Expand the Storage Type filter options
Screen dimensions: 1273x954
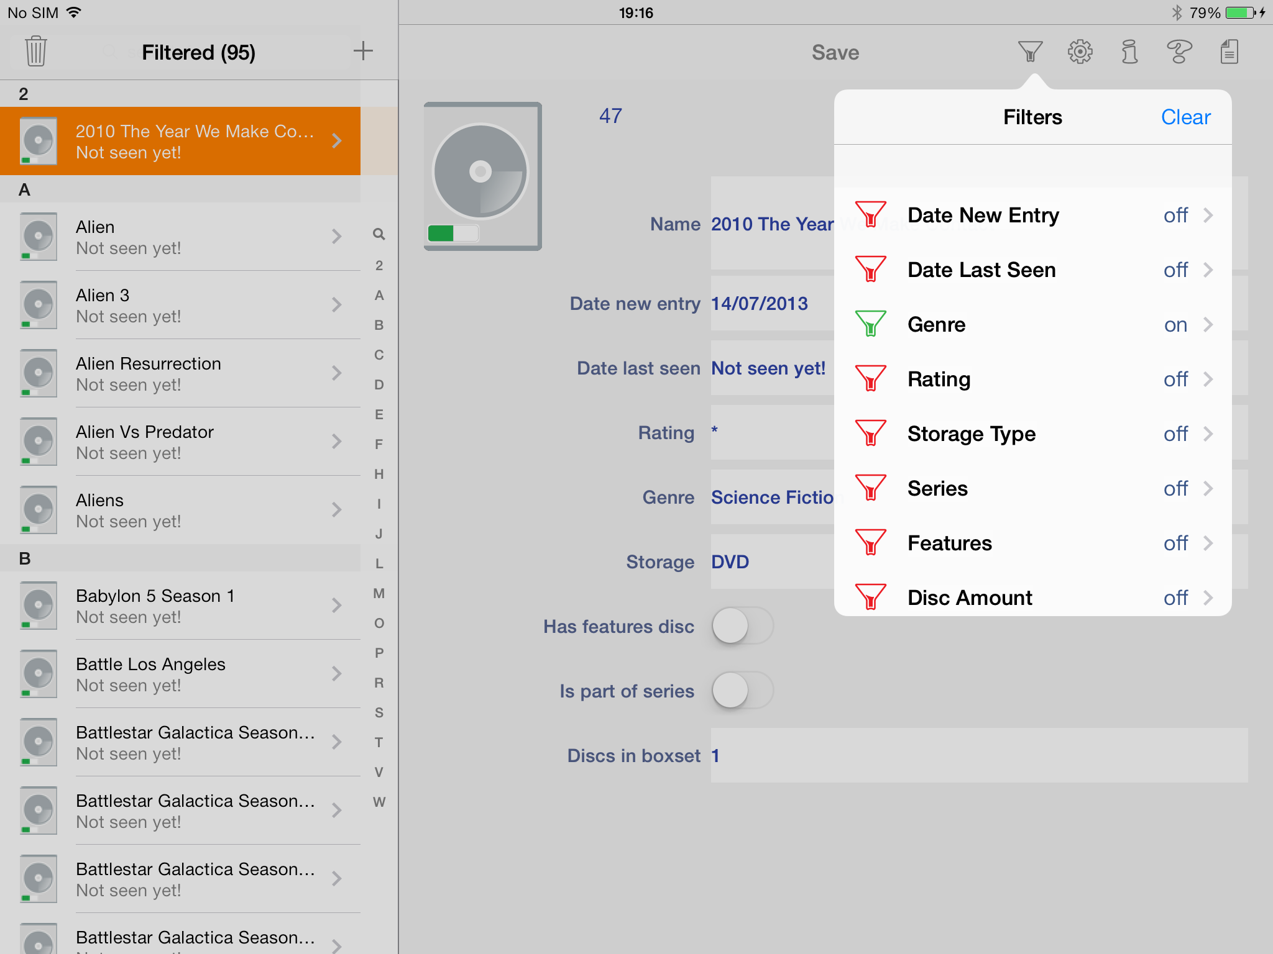[1033, 434]
